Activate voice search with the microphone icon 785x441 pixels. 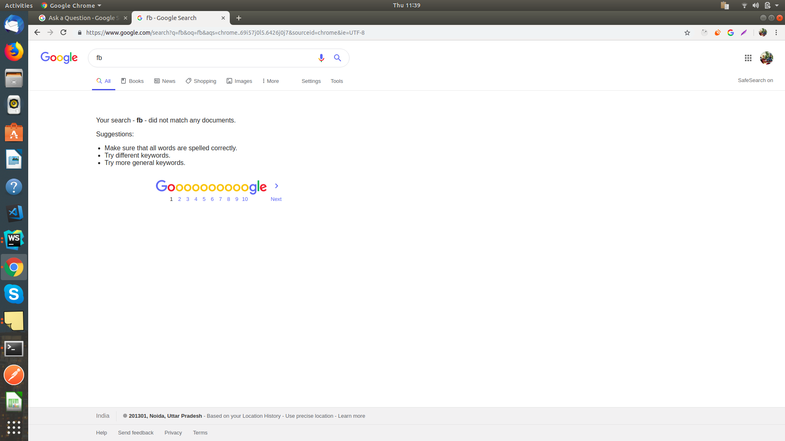tap(321, 58)
